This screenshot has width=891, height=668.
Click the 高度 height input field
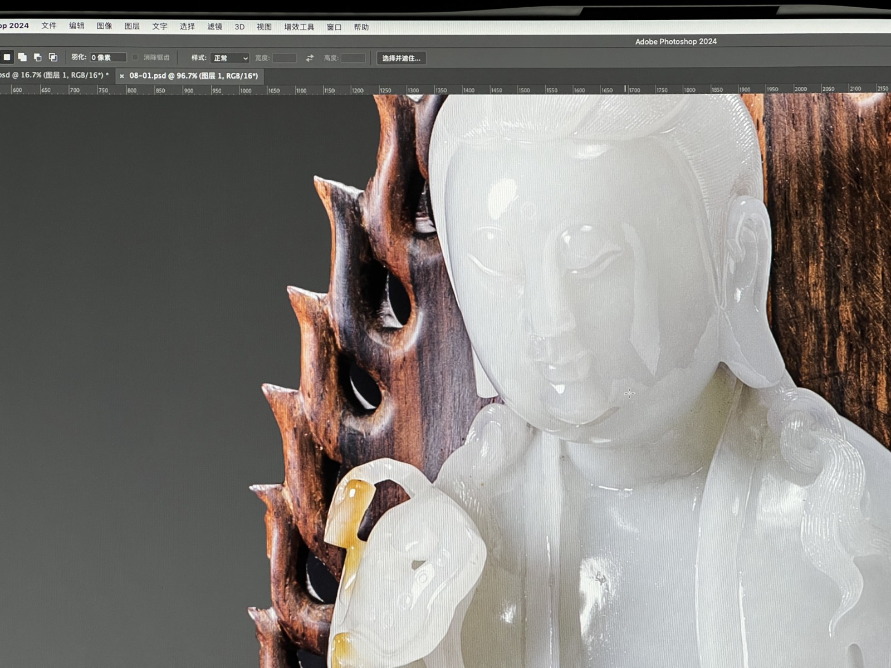pyautogui.click(x=353, y=58)
